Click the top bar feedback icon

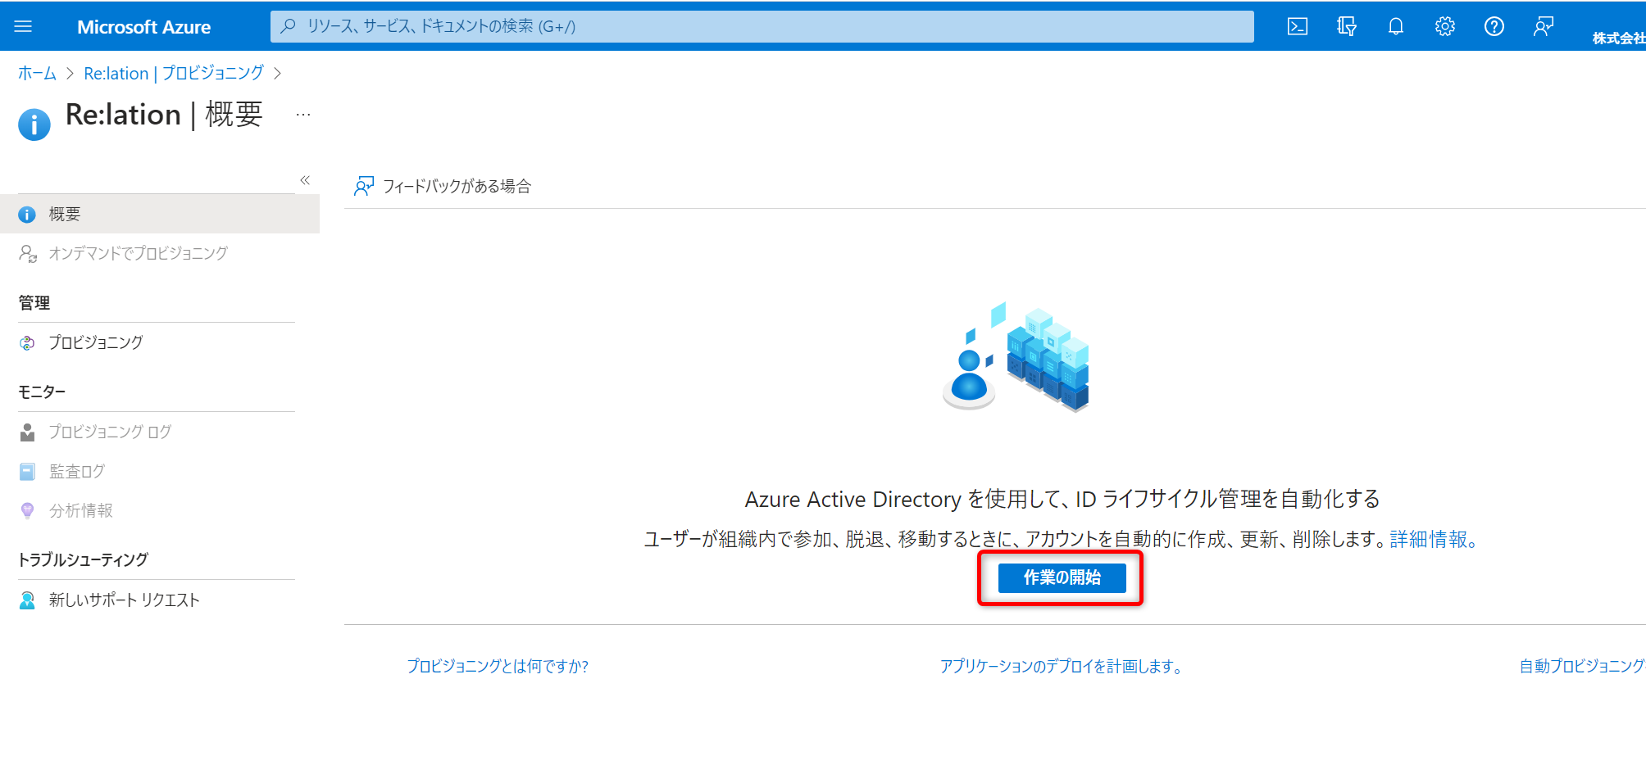1543,26
